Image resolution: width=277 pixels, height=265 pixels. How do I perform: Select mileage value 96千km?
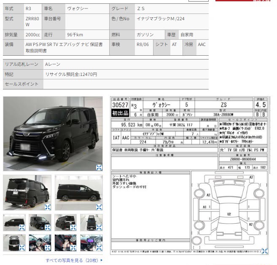[75, 35]
